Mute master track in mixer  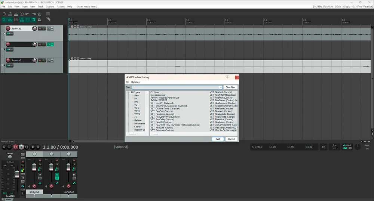[x=23, y=162]
